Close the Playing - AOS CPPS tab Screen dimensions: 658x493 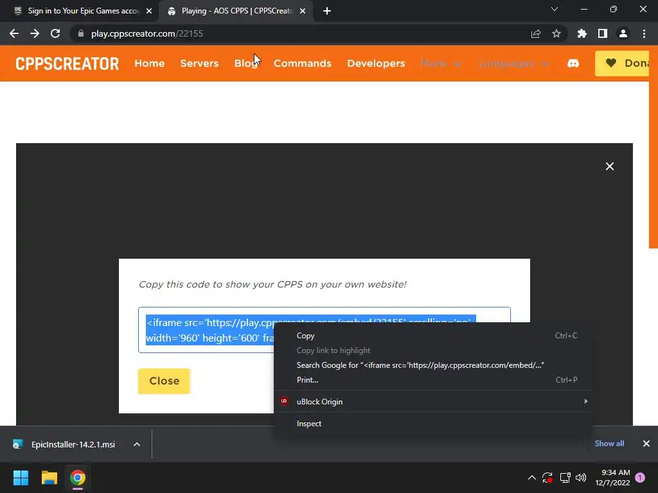(303, 11)
